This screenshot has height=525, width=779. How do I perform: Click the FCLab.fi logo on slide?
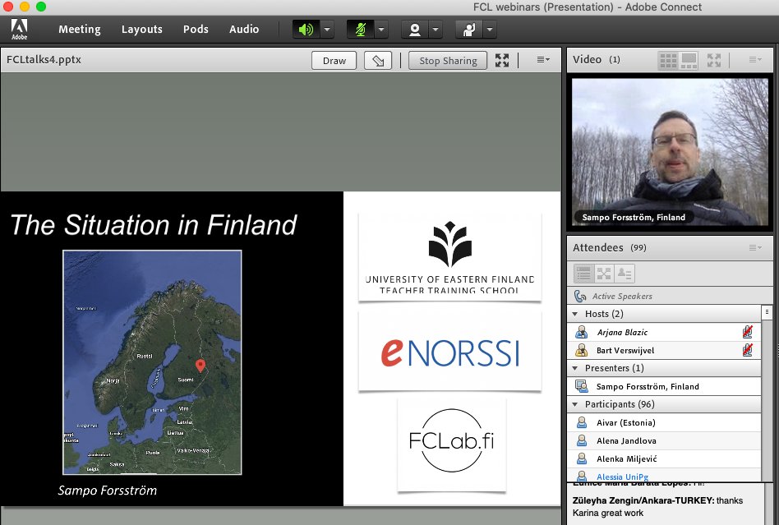point(452,442)
